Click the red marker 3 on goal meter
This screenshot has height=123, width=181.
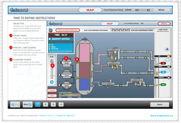[52, 66]
